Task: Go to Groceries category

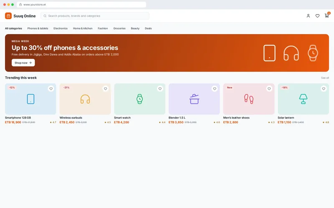Action: click(119, 28)
